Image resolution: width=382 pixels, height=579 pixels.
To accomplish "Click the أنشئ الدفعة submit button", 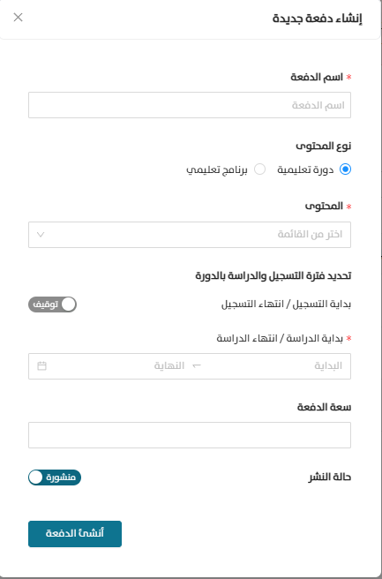I will point(75,534).
